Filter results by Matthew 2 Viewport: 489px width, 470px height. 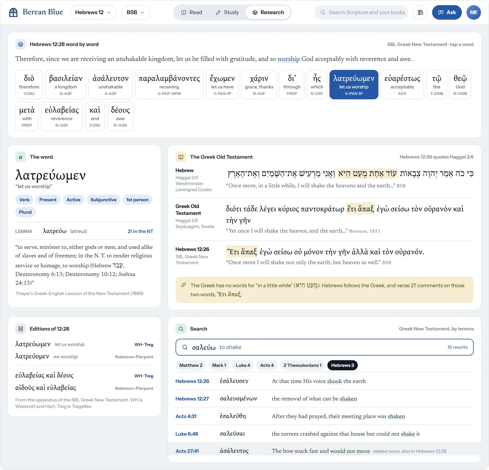point(191,365)
